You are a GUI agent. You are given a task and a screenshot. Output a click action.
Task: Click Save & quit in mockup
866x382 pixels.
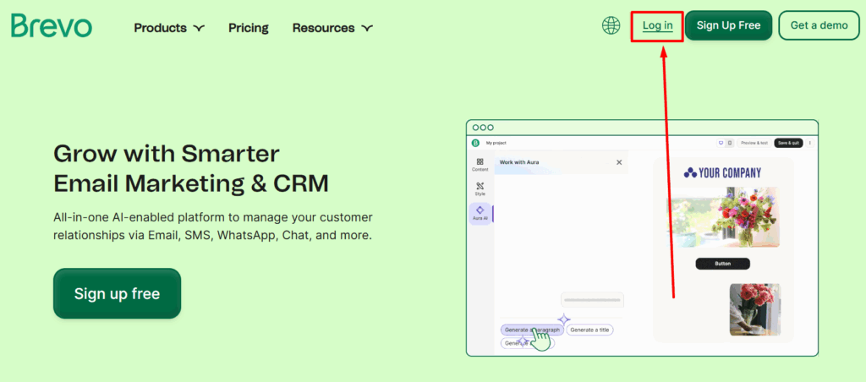tap(788, 143)
